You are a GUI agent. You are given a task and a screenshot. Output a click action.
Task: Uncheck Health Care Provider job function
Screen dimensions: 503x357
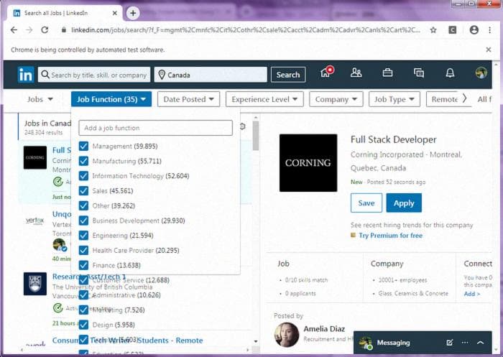83,250
